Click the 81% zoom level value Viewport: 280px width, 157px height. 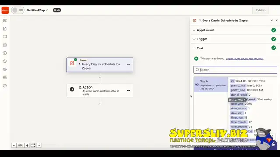[x=21, y=145]
